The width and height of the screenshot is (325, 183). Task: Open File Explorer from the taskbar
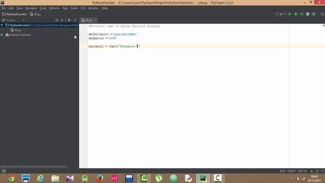click(55, 178)
